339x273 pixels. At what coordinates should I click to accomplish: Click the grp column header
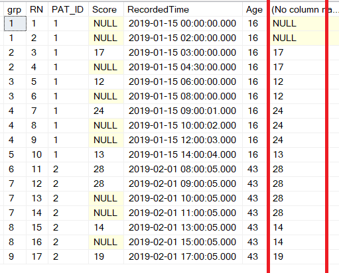[x=15, y=9]
